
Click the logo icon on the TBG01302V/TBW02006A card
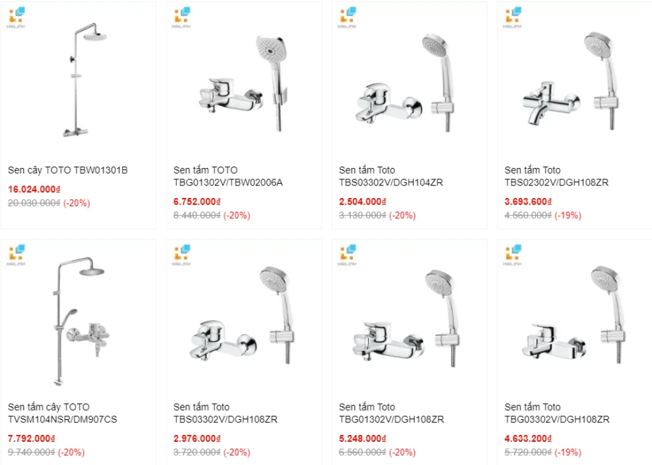click(x=182, y=17)
